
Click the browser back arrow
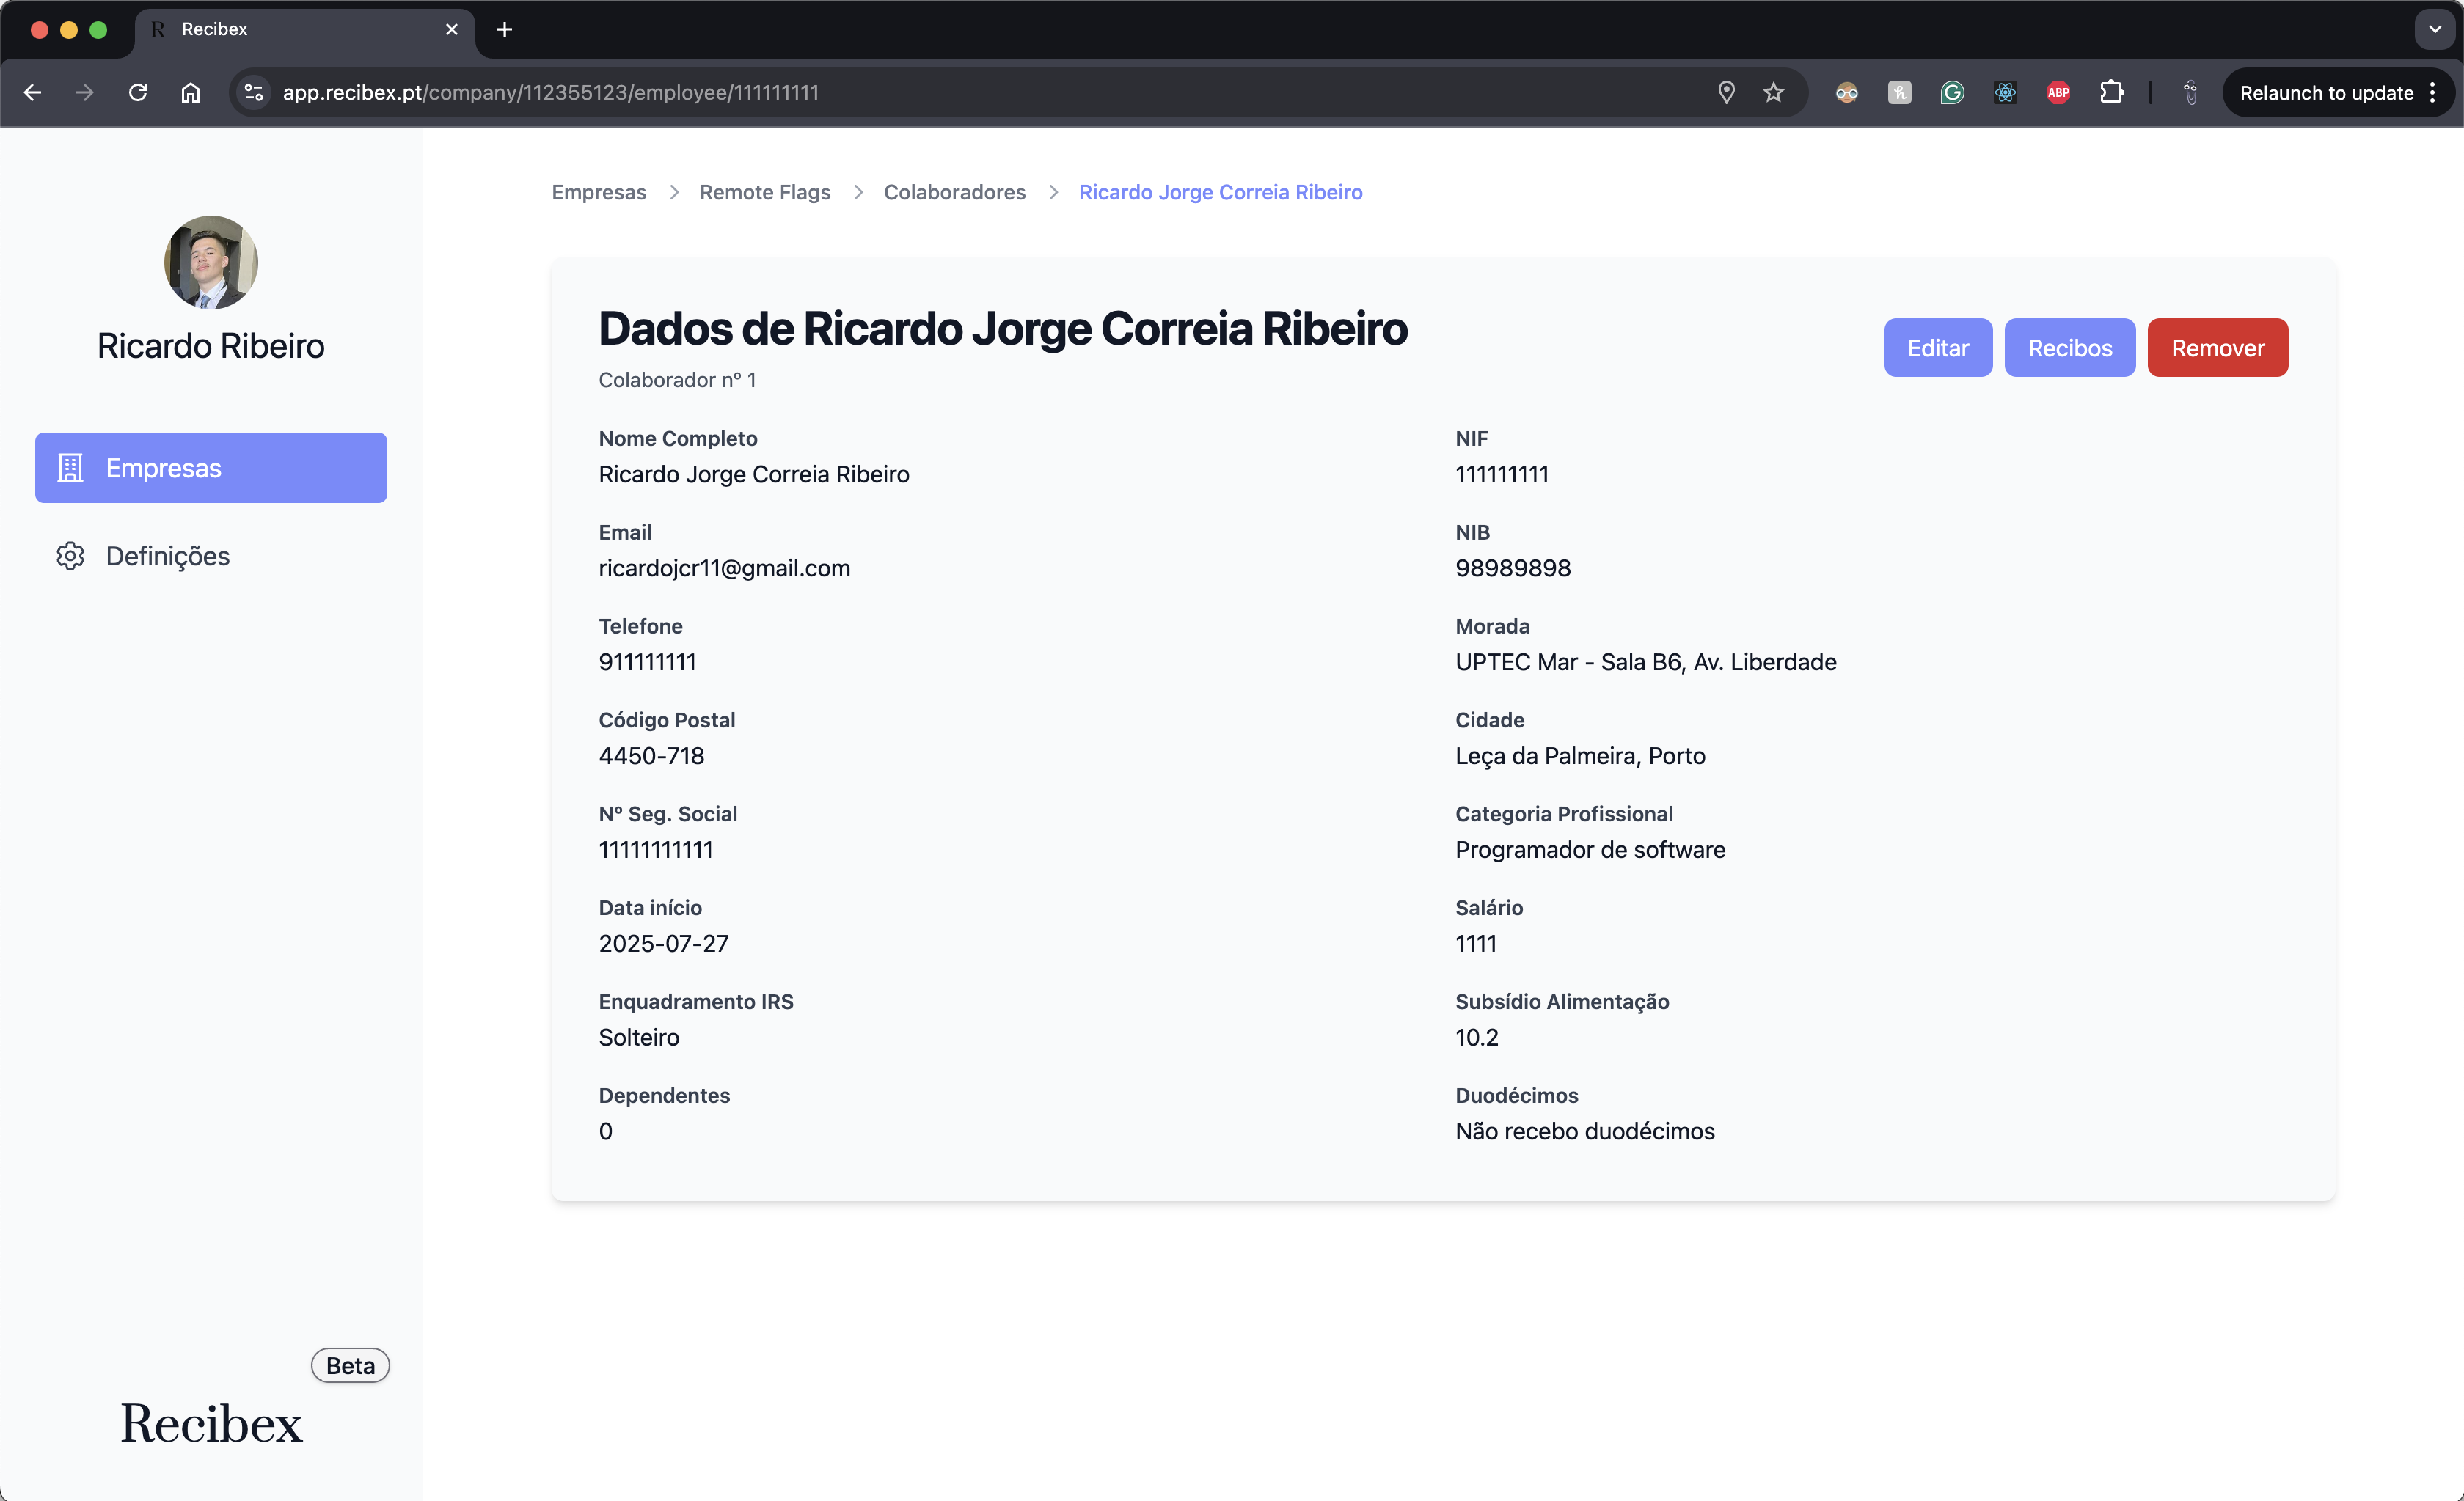[x=32, y=93]
